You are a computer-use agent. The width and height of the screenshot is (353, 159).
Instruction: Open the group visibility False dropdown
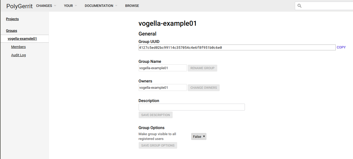[x=199, y=136]
